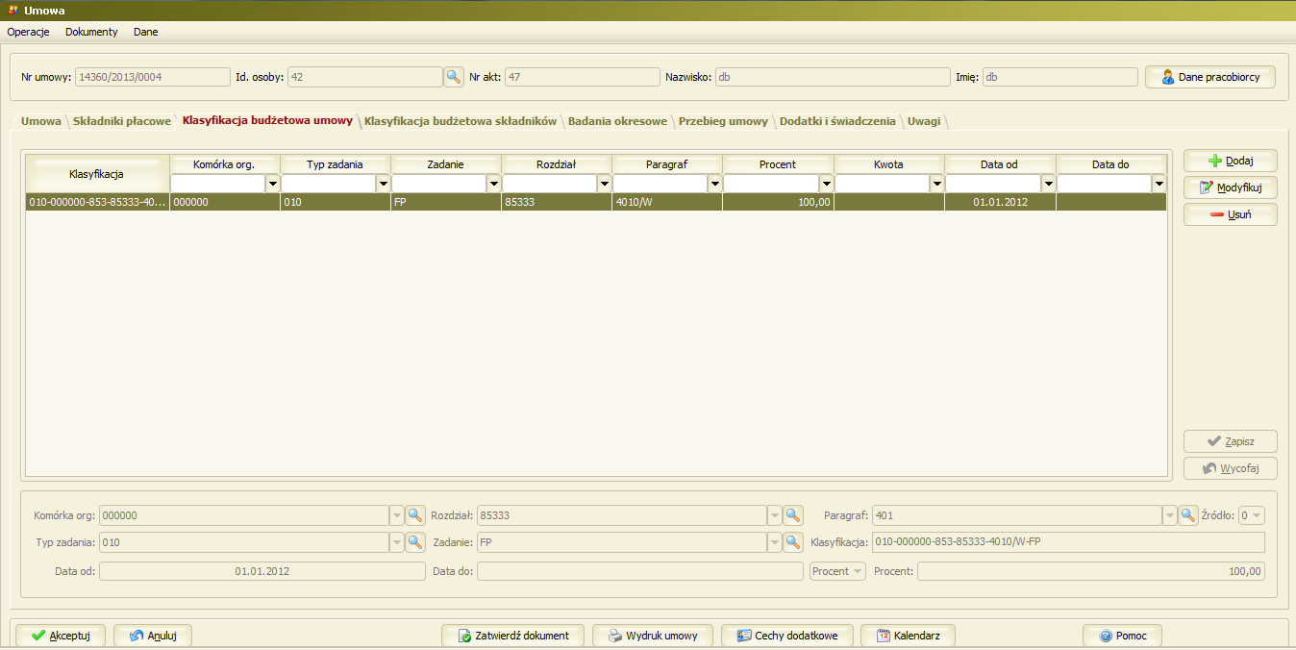Open Przebieg umowy tab
Screen dimensions: 1296x650
[723, 121]
